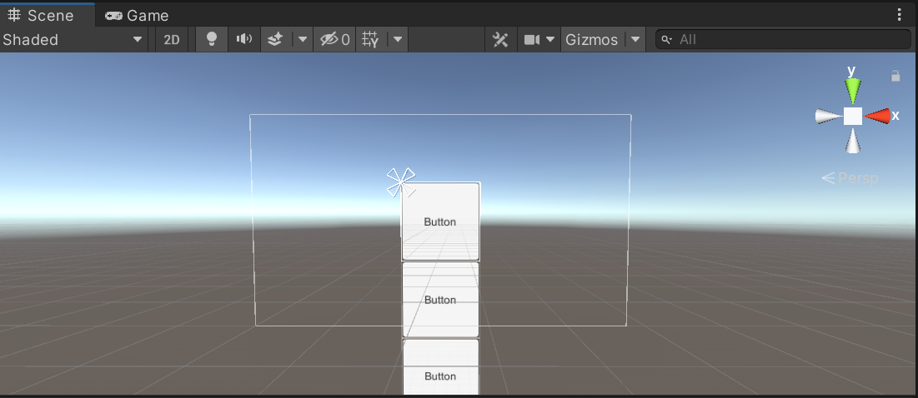Click the red X axis cone

(878, 116)
